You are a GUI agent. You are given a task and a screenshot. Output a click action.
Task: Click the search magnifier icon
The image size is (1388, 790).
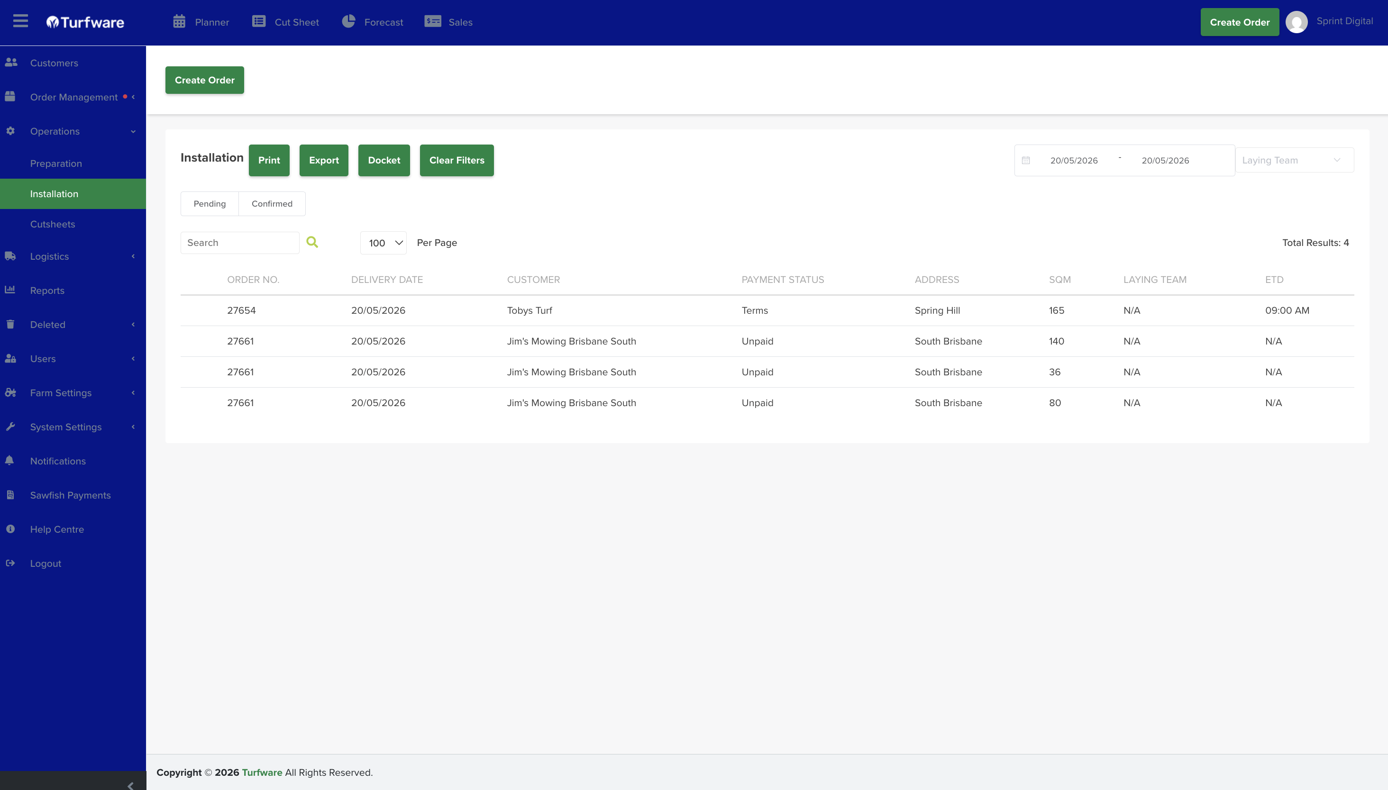pyautogui.click(x=312, y=242)
